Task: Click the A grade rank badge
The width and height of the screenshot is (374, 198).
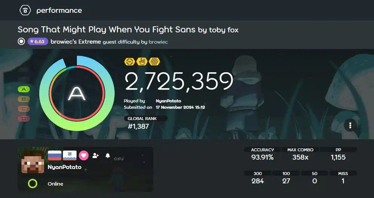Action: click(24, 89)
